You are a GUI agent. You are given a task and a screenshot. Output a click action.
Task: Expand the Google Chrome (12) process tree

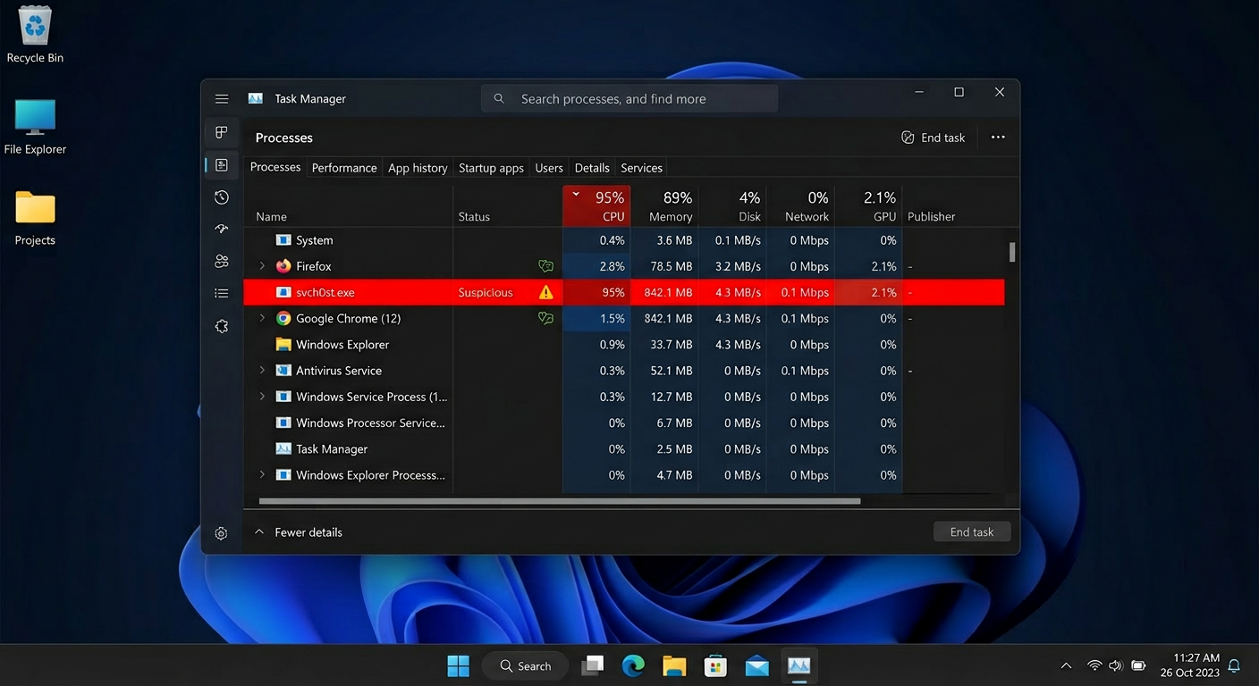[x=260, y=318]
